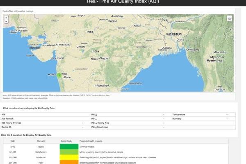Screen dimensions: 246x164
Task: Click the orange Poor color swatch
Action: coord(69,162)
